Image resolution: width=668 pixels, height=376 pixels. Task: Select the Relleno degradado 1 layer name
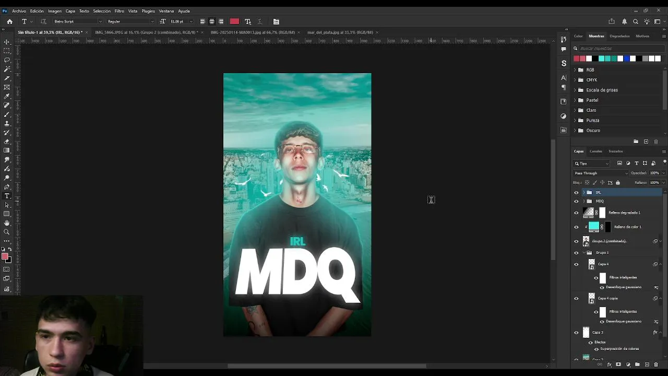pyautogui.click(x=624, y=213)
